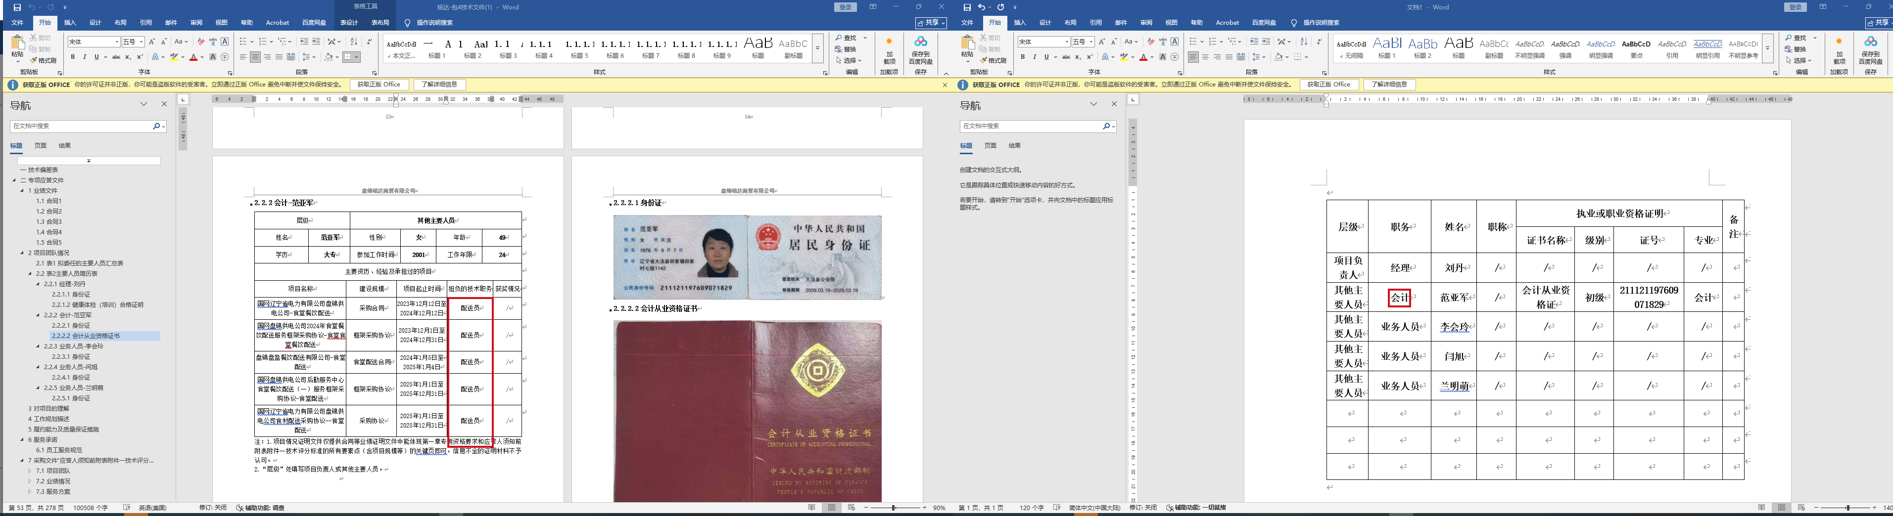Open the 审阅 tab in the 文档1 window
This screenshot has width=1893, height=516.
pos(1146,23)
